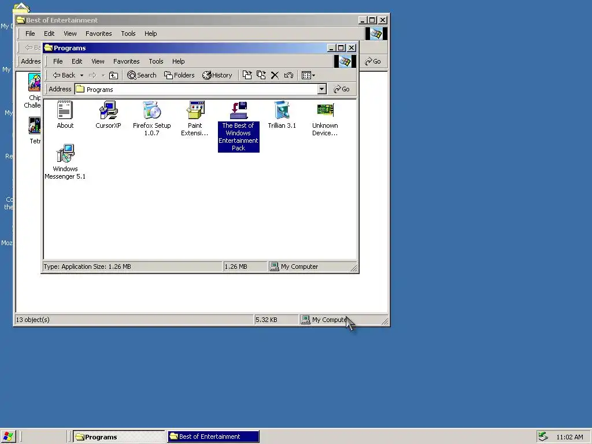Click the Delete (X) toolbar icon
The image size is (592, 444).
275,75
